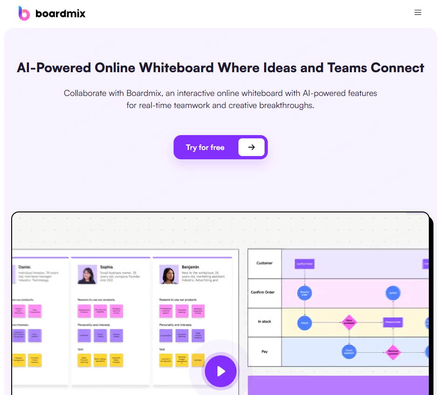
Task: Click the Boardmix logo icon
Action: click(24, 13)
